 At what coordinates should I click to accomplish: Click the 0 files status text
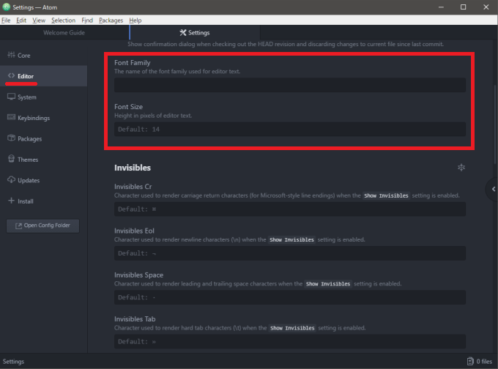[484, 362]
